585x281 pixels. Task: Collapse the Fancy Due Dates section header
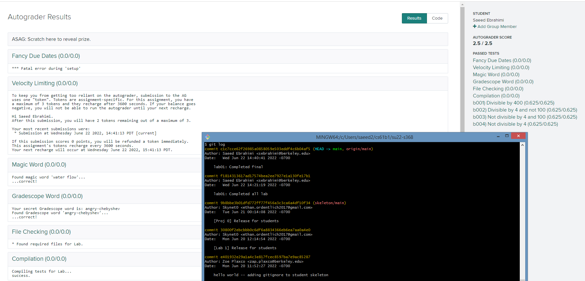coord(46,56)
